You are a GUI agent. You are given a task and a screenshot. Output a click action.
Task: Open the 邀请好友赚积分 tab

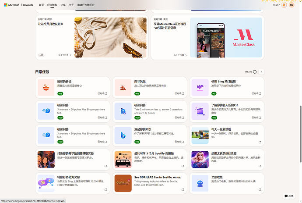coord(86,5)
